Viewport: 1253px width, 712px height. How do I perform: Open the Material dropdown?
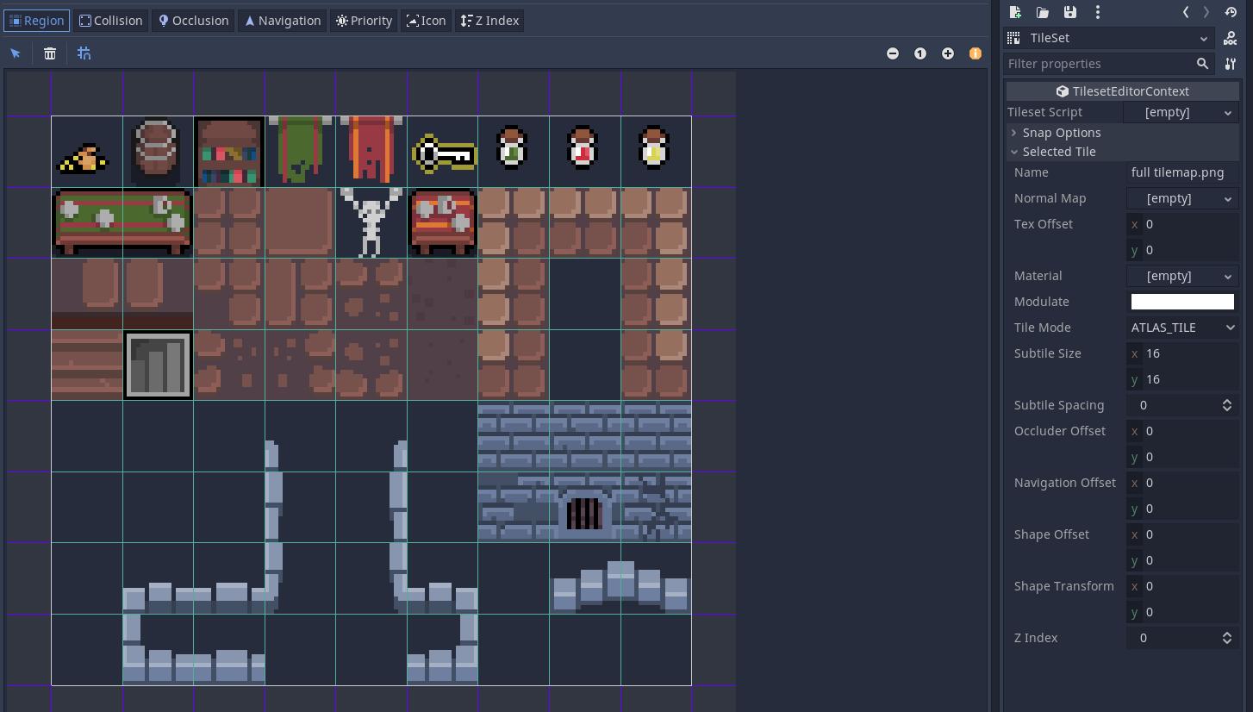coord(1182,276)
